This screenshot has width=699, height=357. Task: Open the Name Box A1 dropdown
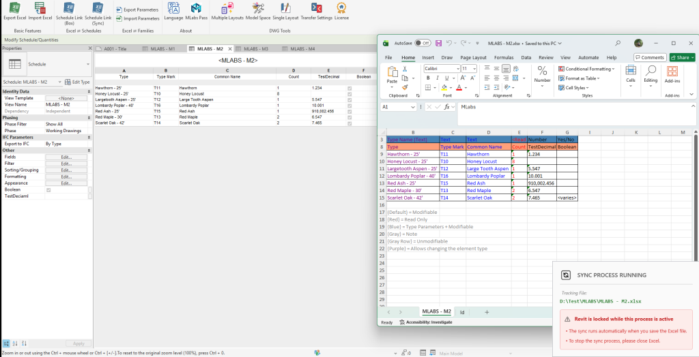tap(413, 107)
